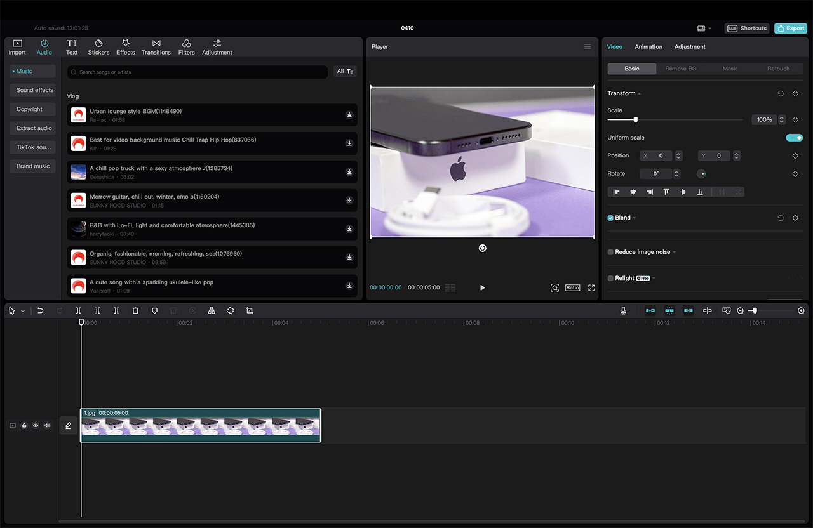The image size is (813, 528).
Task: Select the Mask sub-tab
Action: point(730,69)
